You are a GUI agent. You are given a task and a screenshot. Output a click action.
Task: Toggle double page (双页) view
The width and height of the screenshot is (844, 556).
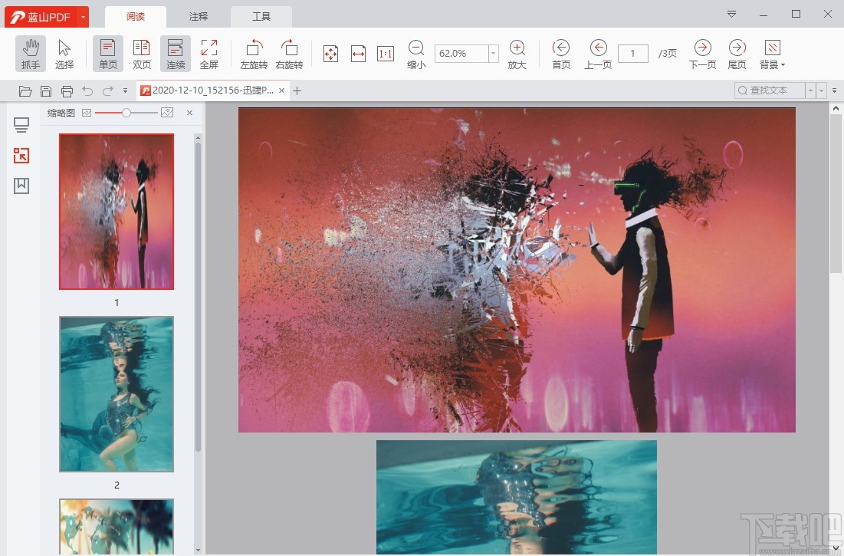[x=142, y=53]
